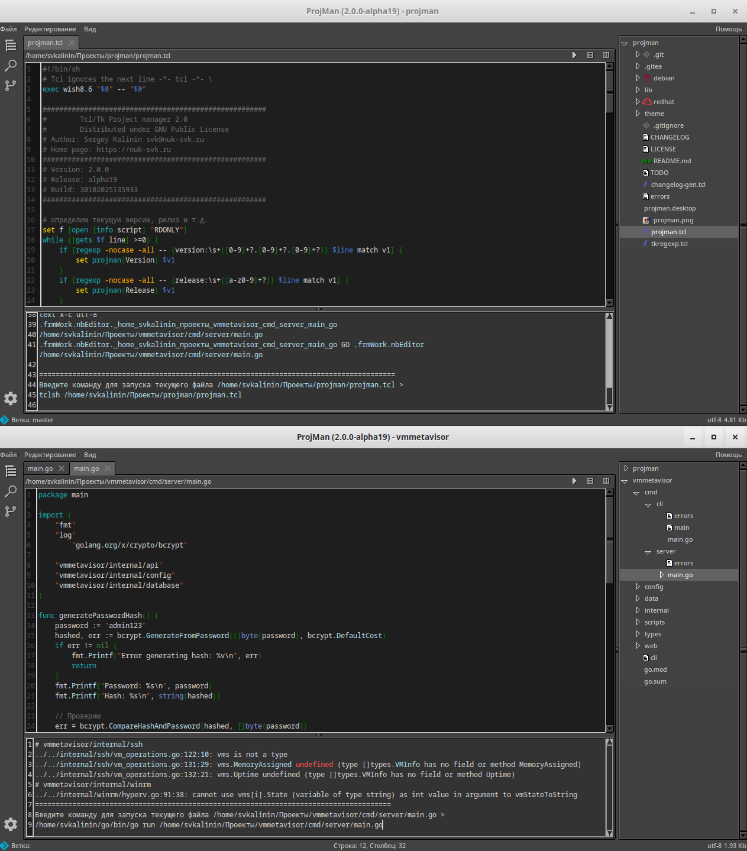Screen dimensions: 747x851
Task: Collapse the server folder in the vmmetavisor tree
Action: 648,551
